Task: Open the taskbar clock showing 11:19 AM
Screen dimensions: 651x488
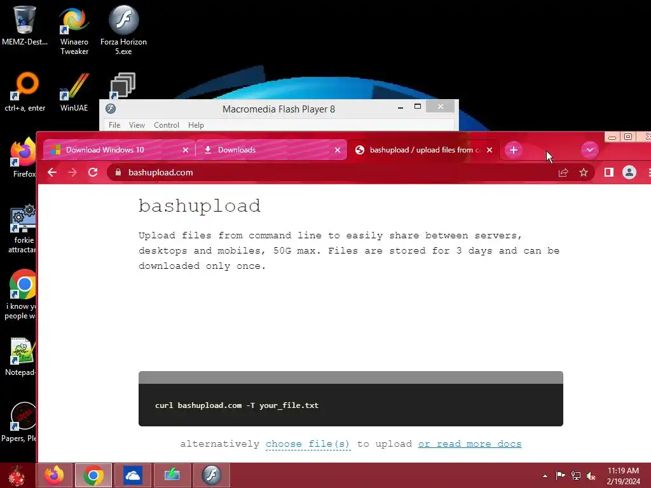Action: pyautogui.click(x=623, y=475)
